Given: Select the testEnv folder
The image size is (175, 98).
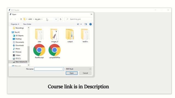Looking at the screenshot, I should coord(85,36).
